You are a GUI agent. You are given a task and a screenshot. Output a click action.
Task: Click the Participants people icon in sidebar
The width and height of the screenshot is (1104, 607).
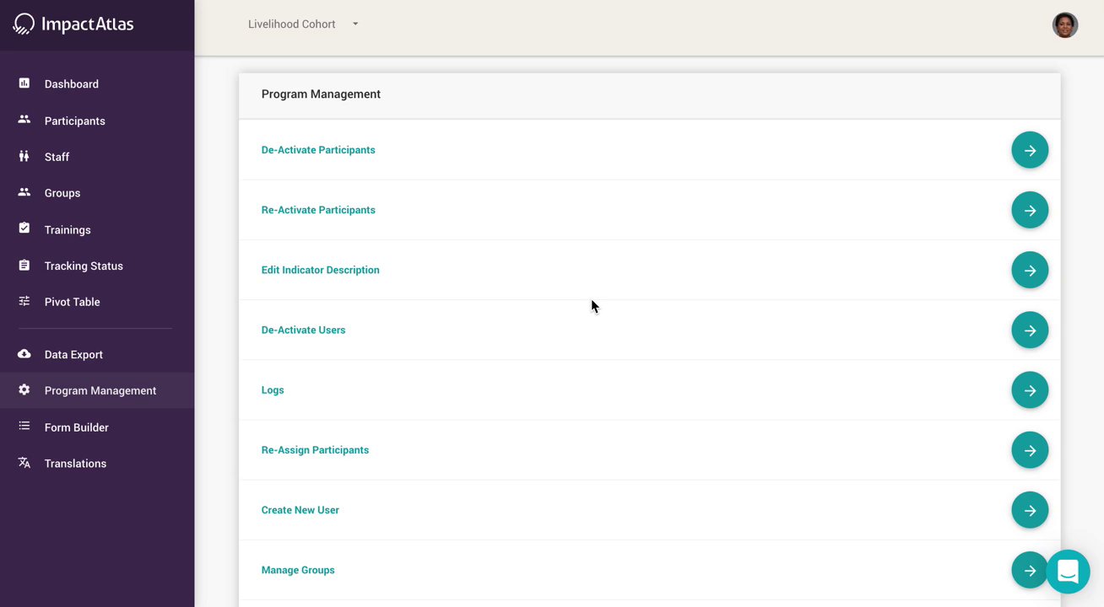24,120
